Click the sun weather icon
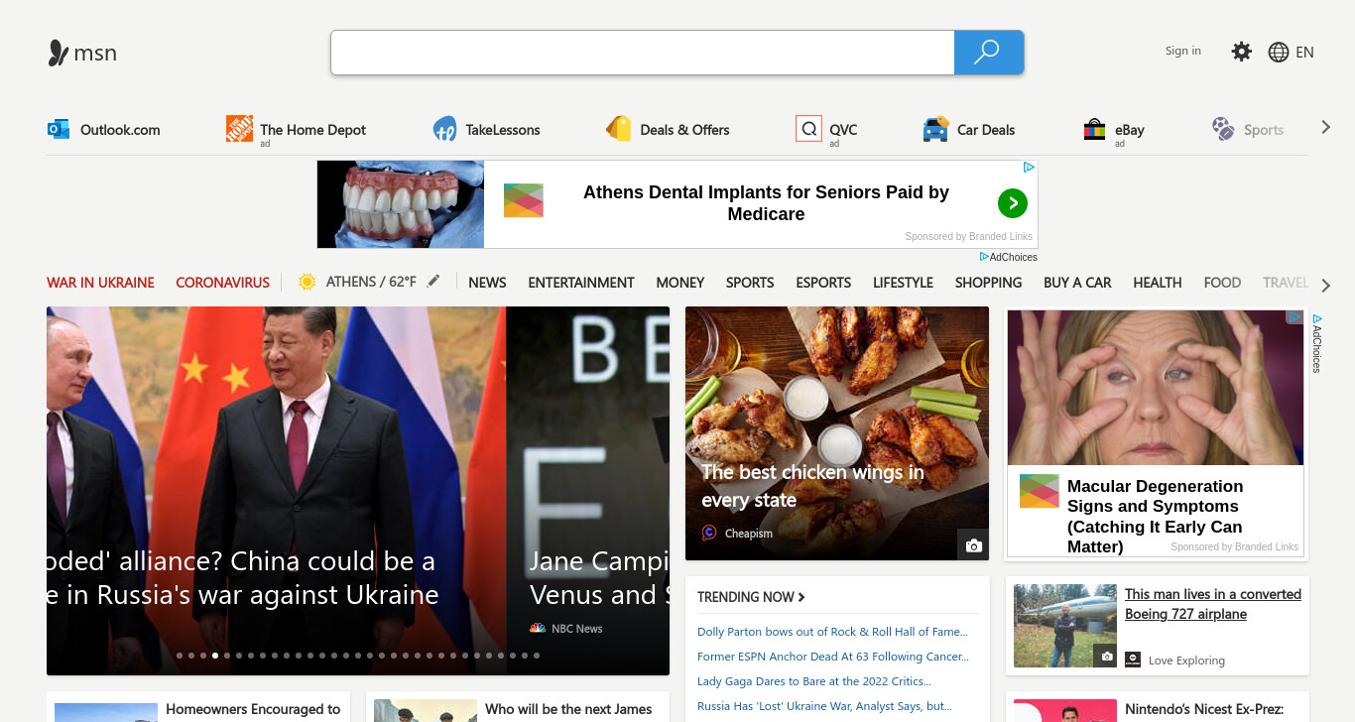 [307, 282]
